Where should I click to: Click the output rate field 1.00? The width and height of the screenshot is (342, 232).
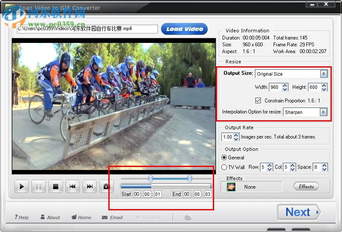point(227,137)
